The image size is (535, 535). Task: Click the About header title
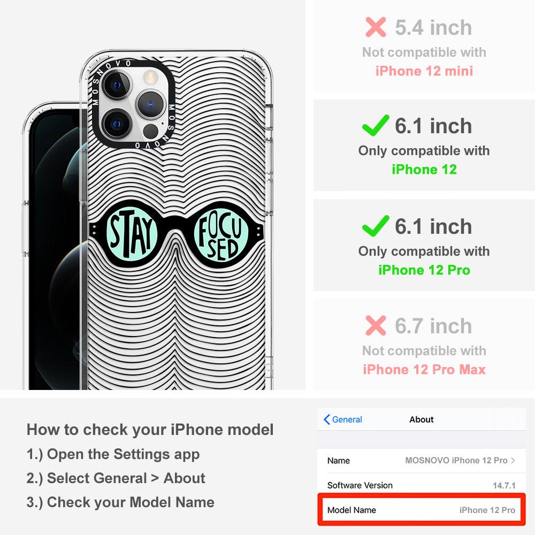422,419
